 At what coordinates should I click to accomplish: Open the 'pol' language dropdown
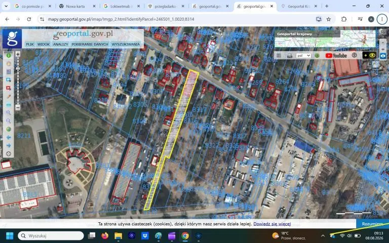pos(303,56)
